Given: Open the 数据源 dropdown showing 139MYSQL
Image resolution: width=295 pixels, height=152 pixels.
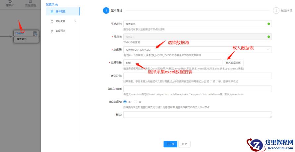Looking at the screenshot, I should tap(198, 50).
